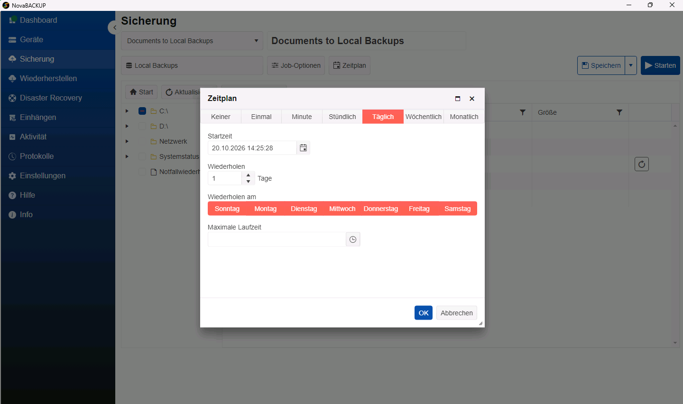Click the Info sidebar icon
This screenshot has width=683, height=404.
click(12, 215)
